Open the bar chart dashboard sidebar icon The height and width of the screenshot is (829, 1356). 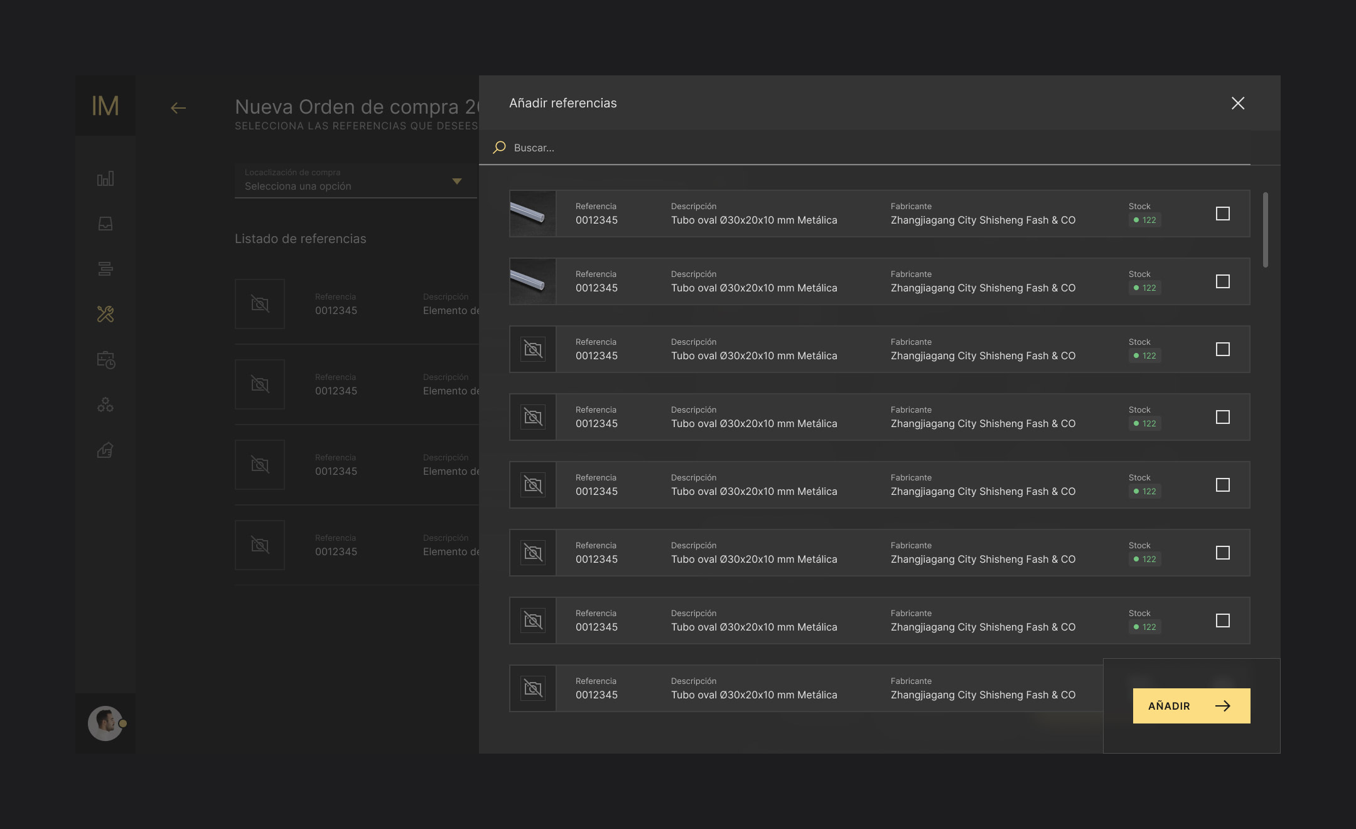pos(105,179)
